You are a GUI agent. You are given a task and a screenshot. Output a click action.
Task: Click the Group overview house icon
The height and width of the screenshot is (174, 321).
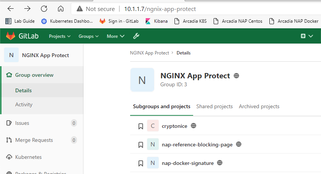point(9,75)
